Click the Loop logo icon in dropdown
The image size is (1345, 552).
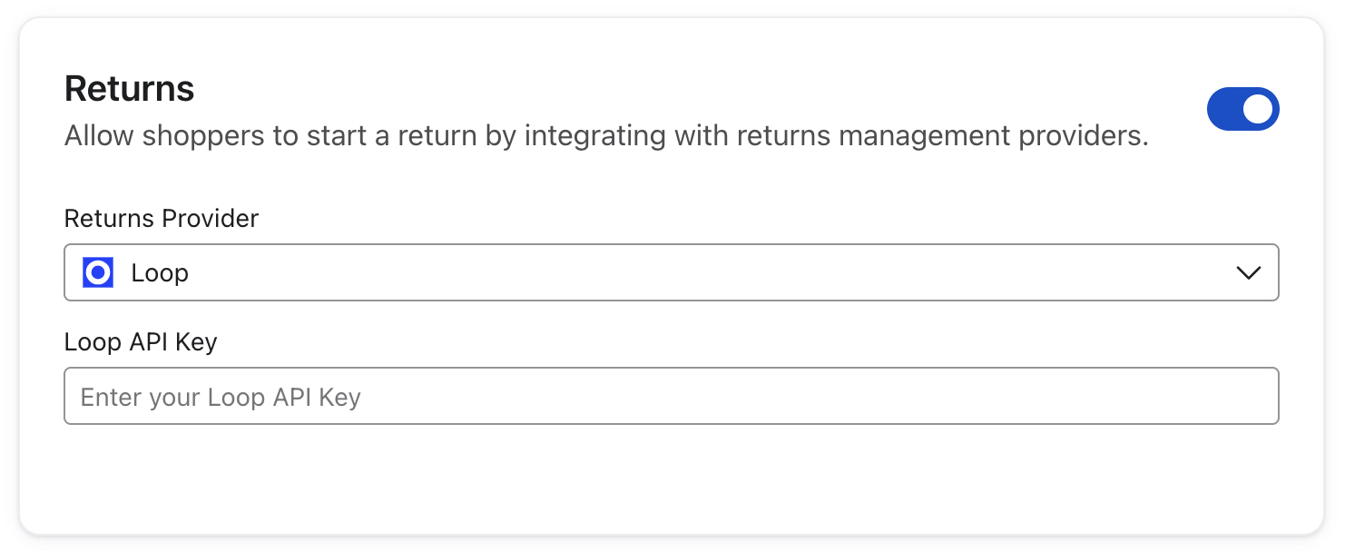click(98, 272)
